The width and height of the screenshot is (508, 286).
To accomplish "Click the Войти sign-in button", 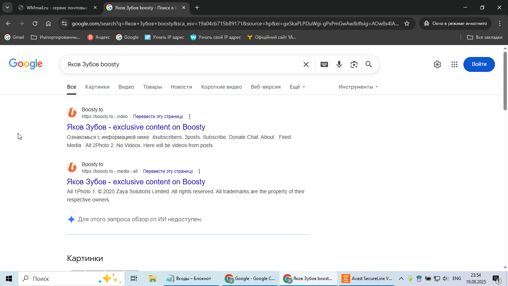I will point(479,64).
